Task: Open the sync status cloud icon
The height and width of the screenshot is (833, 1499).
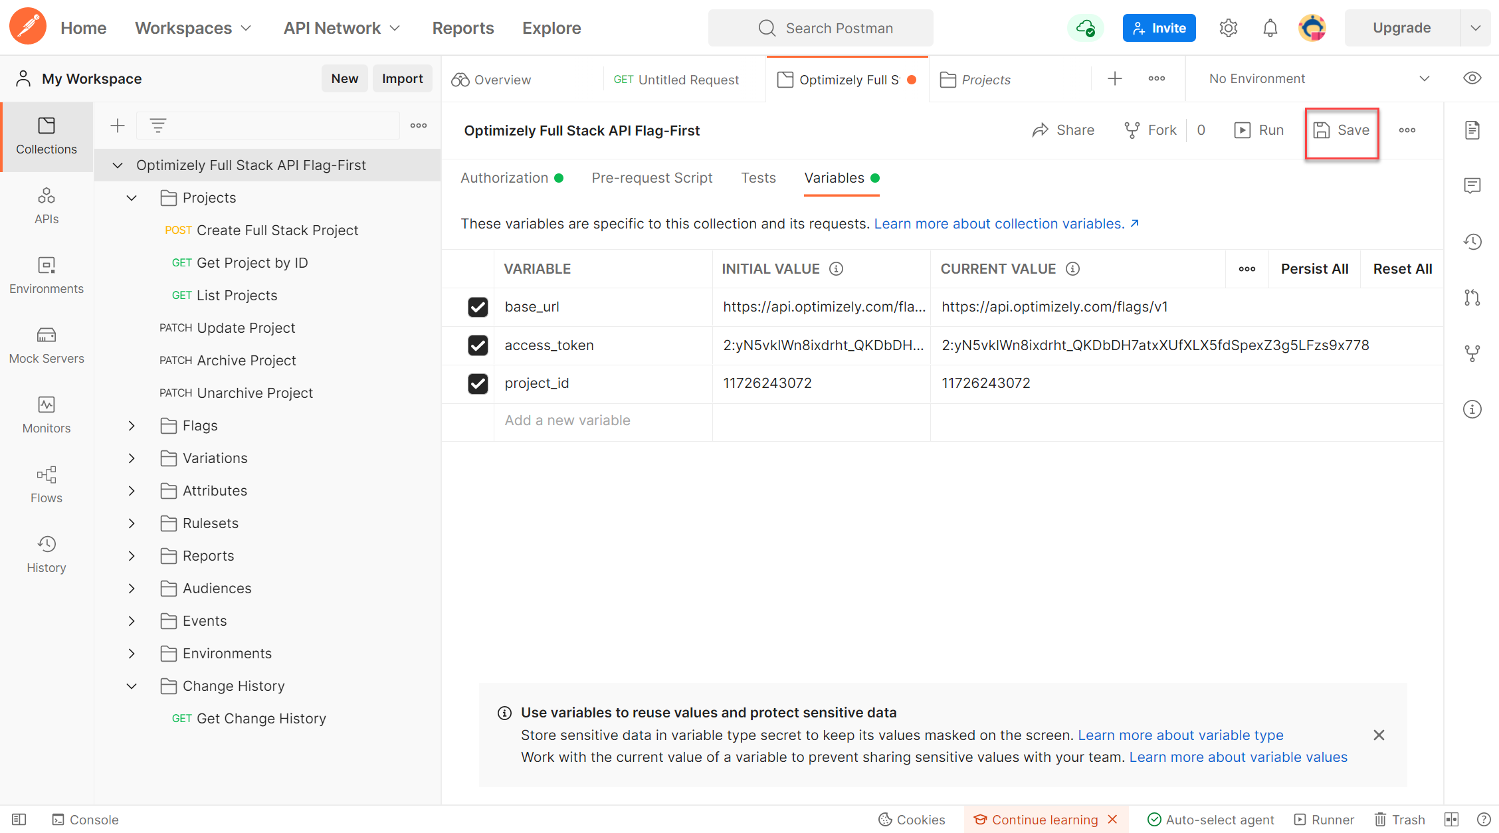Action: point(1085,28)
